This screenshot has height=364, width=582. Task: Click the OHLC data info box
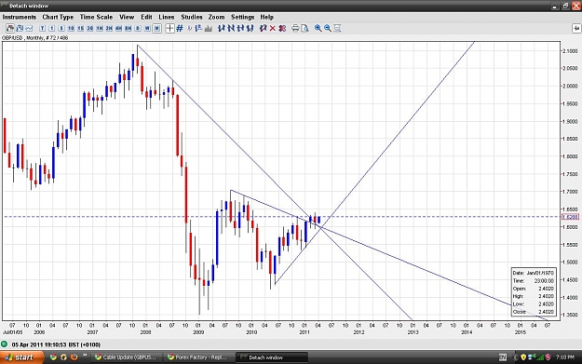pyautogui.click(x=534, y=292)
